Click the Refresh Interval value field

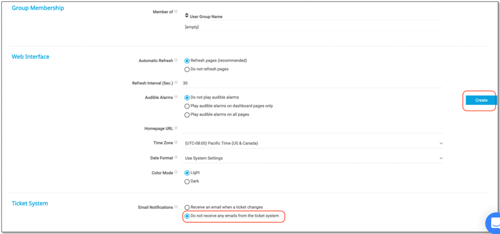(x=314, y=83)
